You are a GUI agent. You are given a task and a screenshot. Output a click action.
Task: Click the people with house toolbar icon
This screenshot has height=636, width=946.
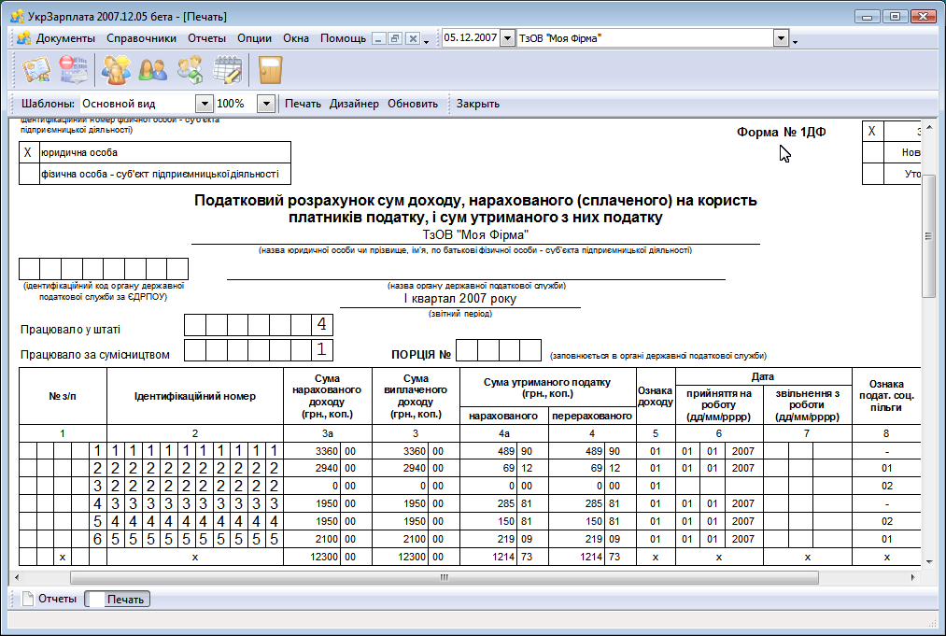[191, 70]
